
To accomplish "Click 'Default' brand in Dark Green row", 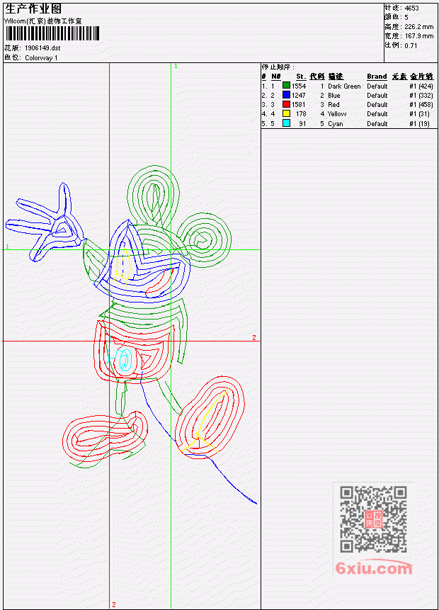I will (x=377, y=86).
